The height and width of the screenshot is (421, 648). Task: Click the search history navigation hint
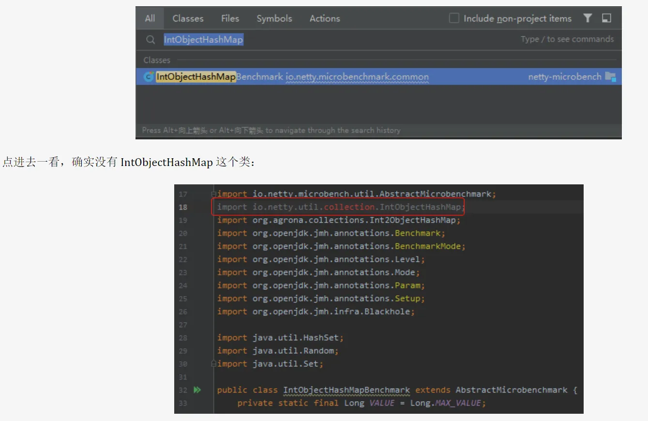coord(271,130)
